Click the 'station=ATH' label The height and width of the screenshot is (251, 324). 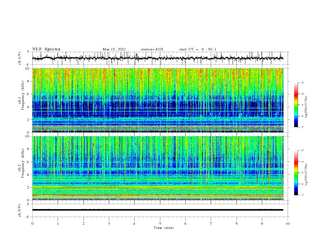[152, 49]
